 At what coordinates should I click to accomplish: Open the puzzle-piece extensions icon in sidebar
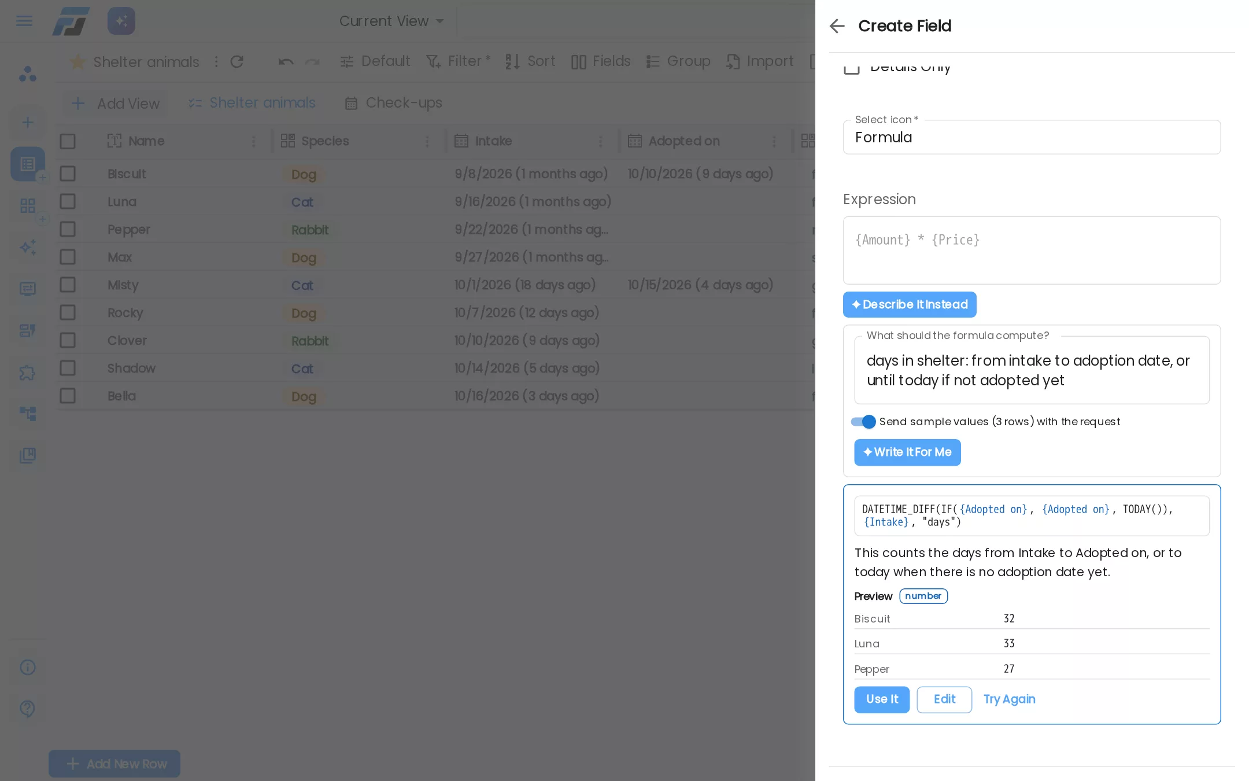pos(28,372)
